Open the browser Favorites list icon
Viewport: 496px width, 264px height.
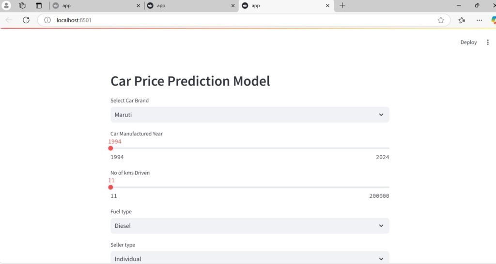coord(462,20)
